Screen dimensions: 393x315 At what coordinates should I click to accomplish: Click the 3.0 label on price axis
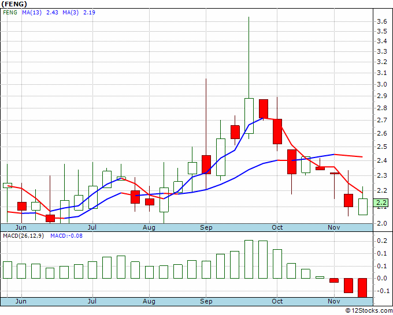click(381, 84)
